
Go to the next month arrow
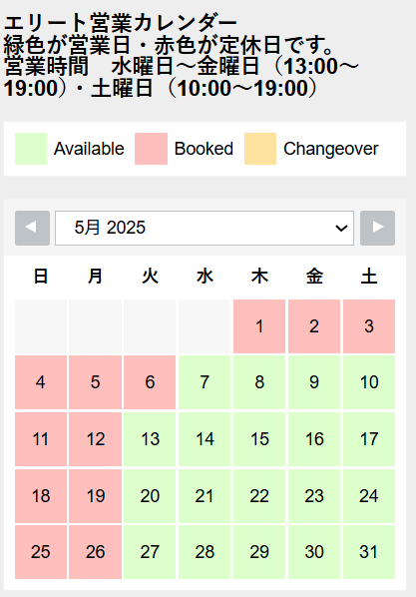[377, 228]
